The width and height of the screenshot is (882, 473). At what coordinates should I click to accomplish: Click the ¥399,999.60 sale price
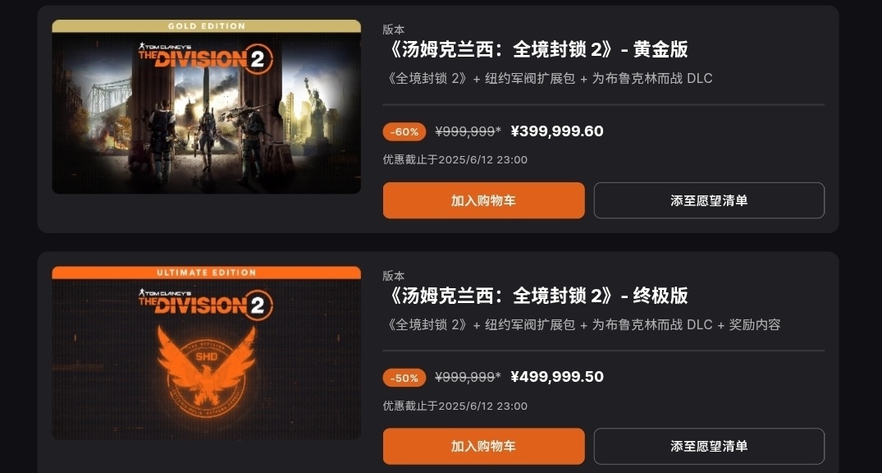[x=557, y=131]
